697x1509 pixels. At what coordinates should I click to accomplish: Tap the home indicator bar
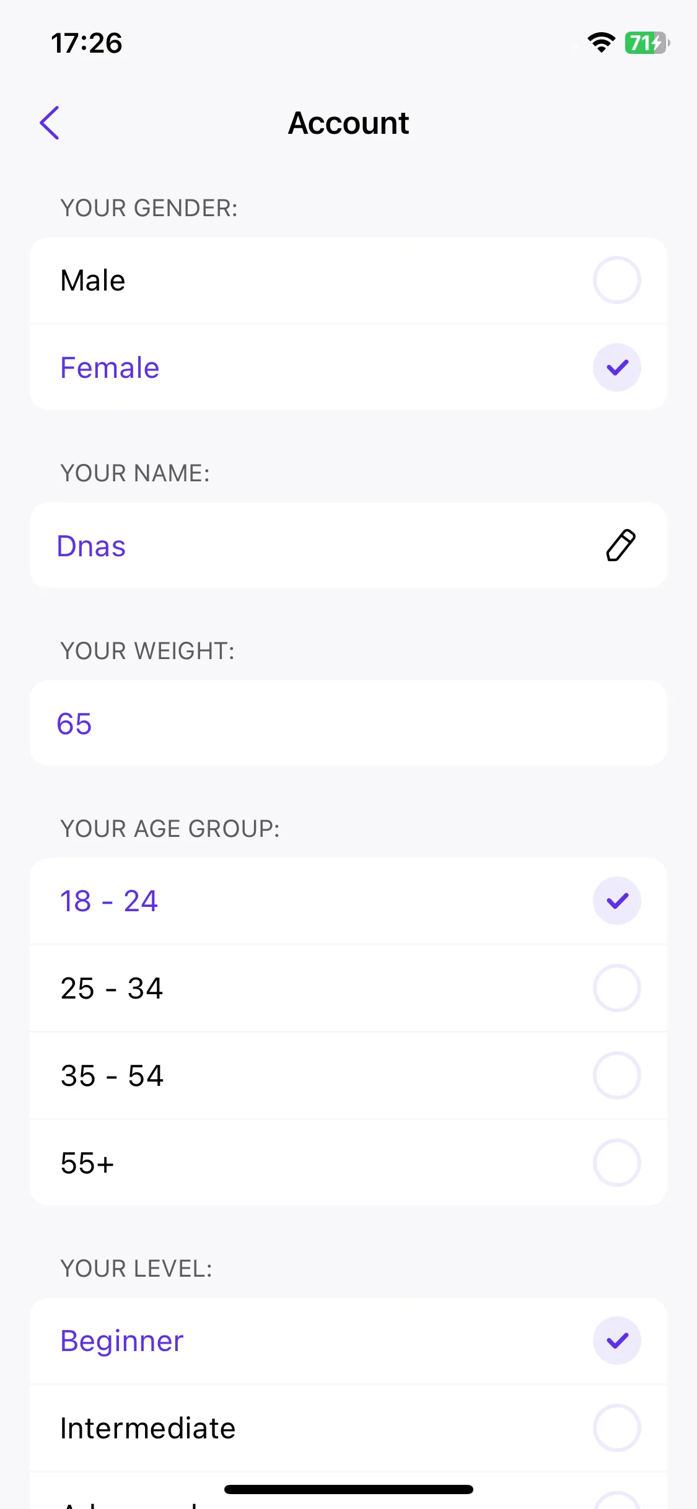pyautogui.click(x=348, y=1489)
